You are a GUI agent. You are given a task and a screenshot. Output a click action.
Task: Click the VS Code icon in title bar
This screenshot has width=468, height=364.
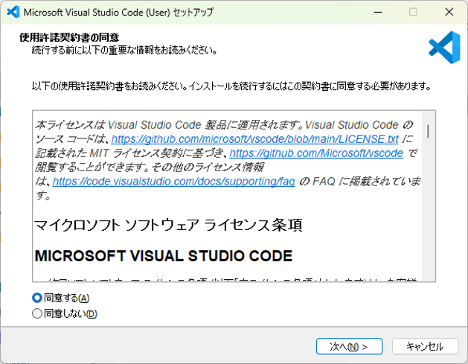[x=13, y=12]
